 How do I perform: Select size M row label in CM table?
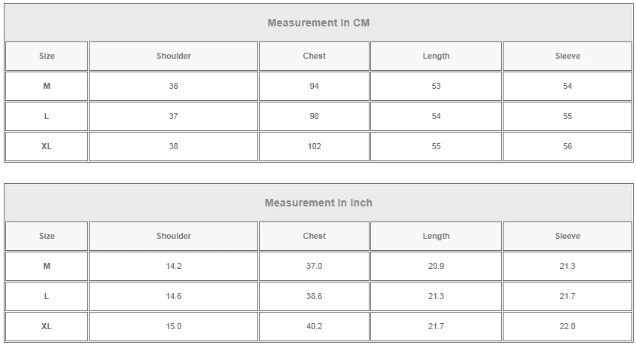click(47, 86)
